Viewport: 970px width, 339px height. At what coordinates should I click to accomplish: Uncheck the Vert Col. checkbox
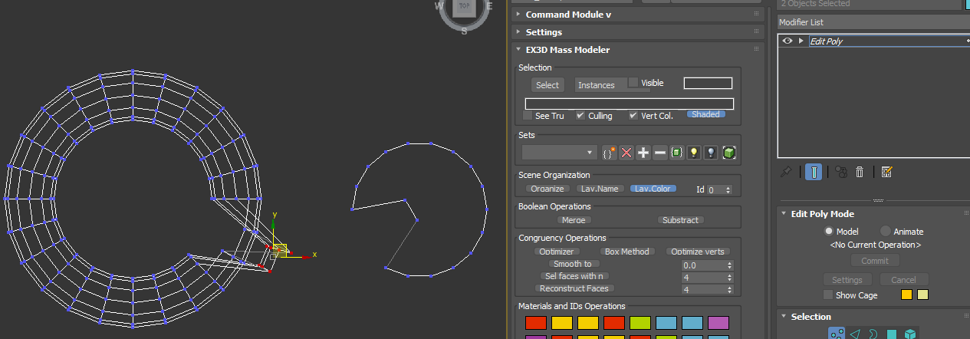[633, 115]
